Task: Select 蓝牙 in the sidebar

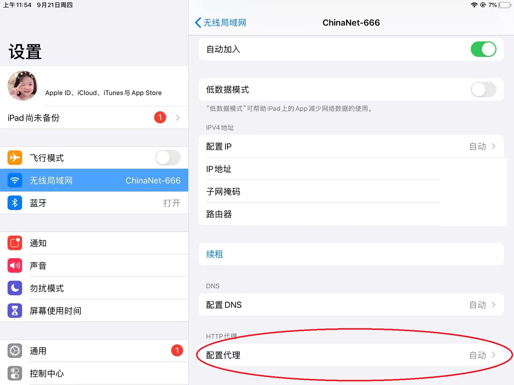Action: (x=94, y=203)
